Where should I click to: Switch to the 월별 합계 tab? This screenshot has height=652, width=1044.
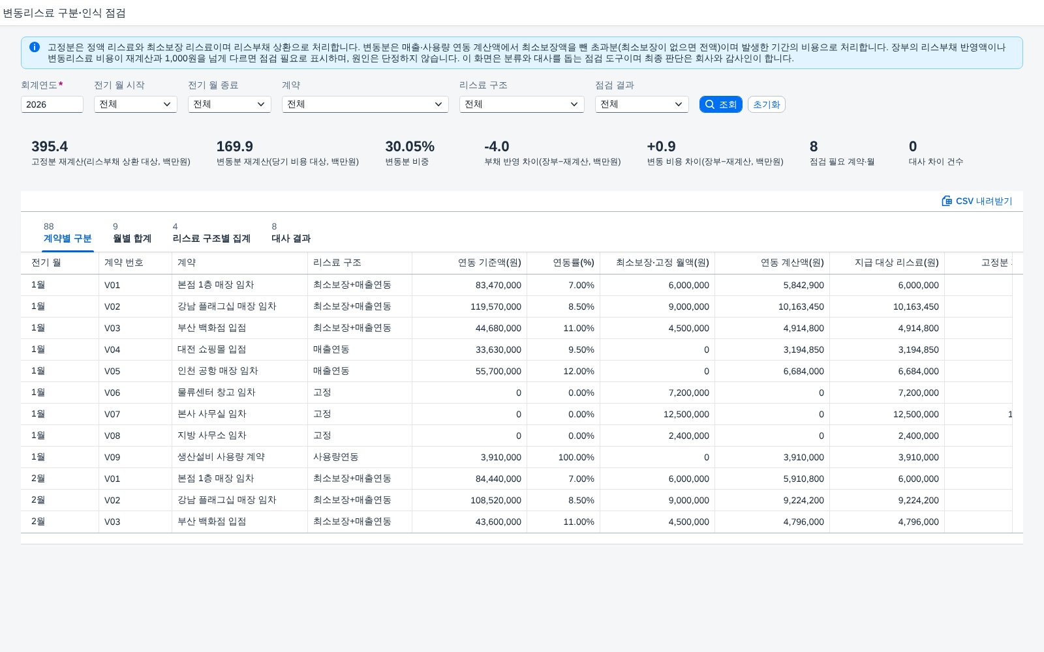(x=132, y=233)
